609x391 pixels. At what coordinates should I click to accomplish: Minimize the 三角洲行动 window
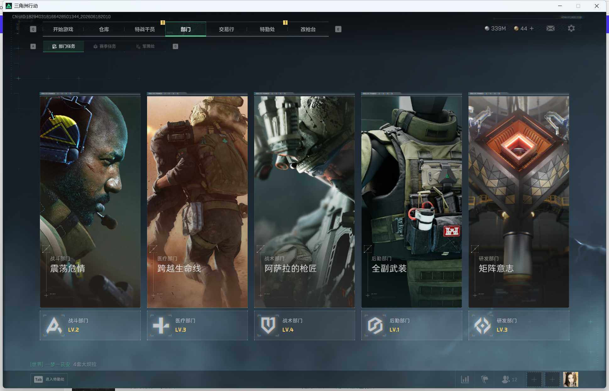pos(560,6)
